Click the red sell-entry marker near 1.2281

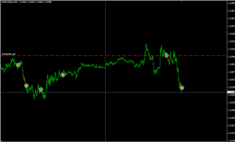18,65
